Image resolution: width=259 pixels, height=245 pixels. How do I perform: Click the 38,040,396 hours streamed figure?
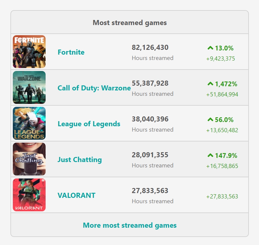(150, 119)
